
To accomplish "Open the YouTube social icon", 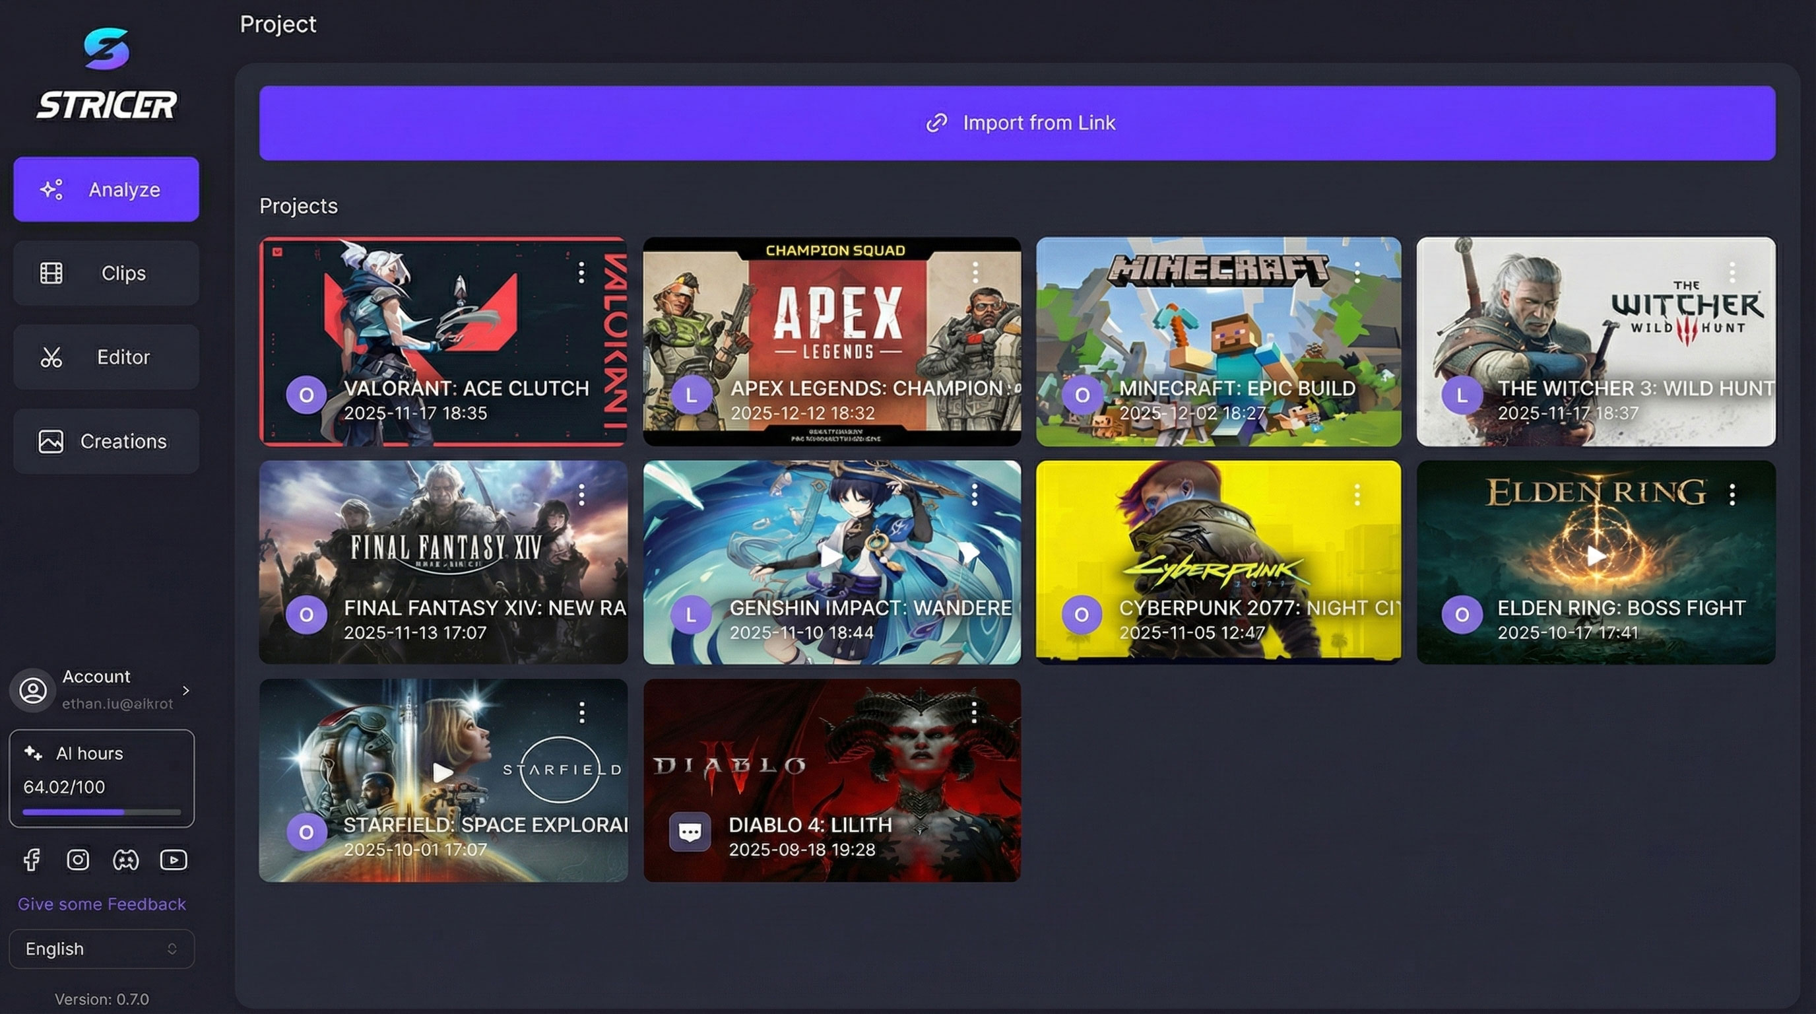I will [x=174, y=860].
